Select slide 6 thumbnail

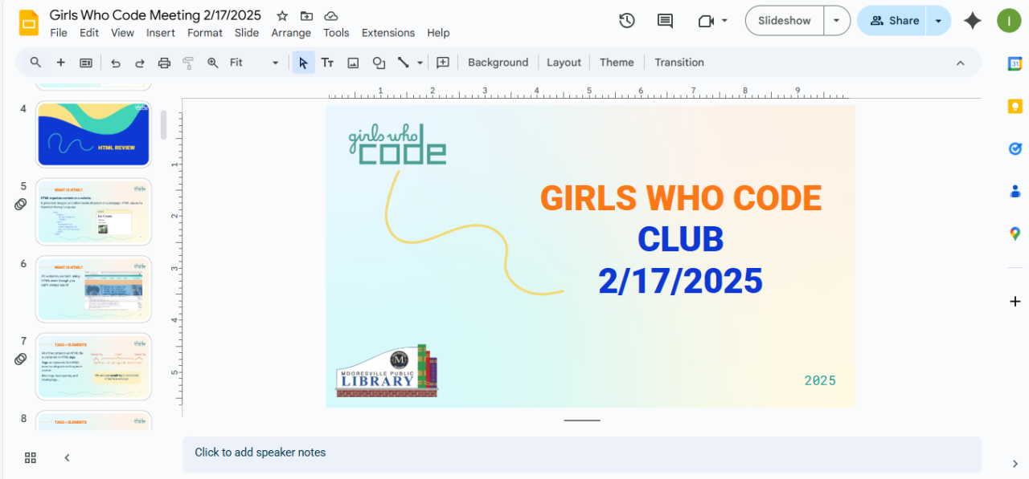[94, 289]
